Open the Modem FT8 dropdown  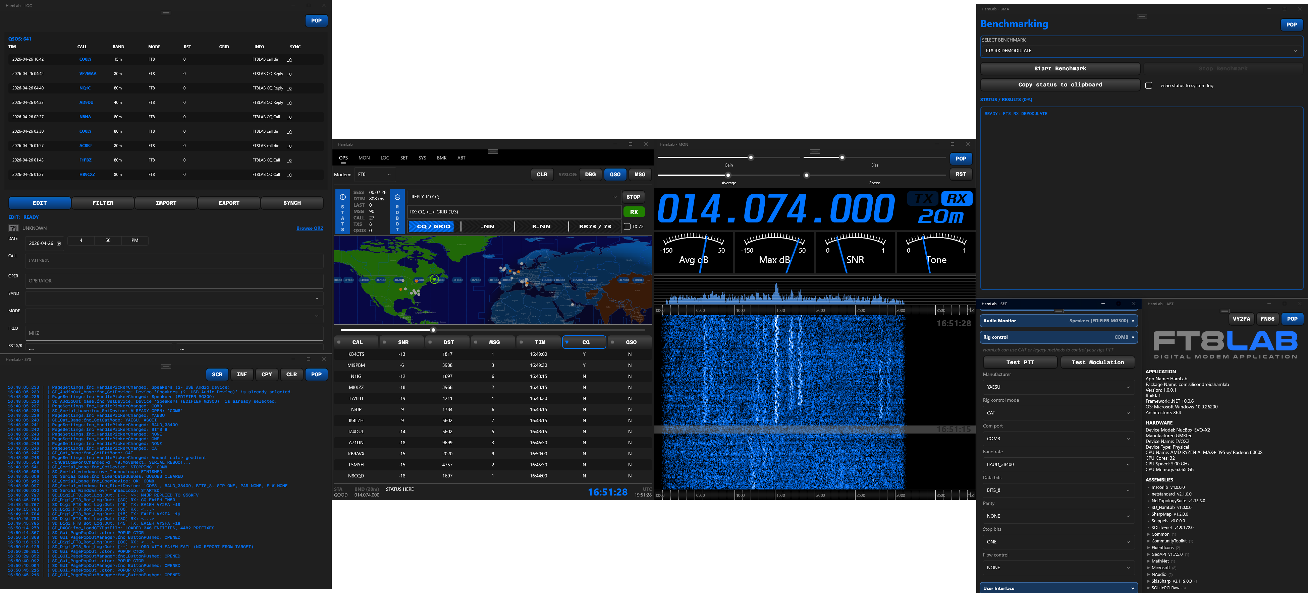(x=375, y=175)
